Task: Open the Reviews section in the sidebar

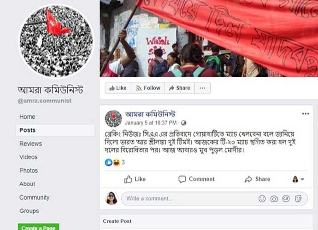Action: (x=30, y=144)
